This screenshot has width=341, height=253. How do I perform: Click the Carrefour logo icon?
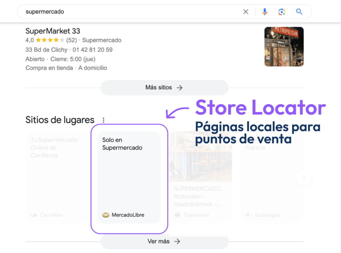(34, 215)
